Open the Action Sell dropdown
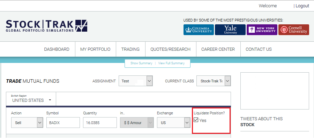The height and width of the screenshot is (138, 314). click(x=27, y=123)
